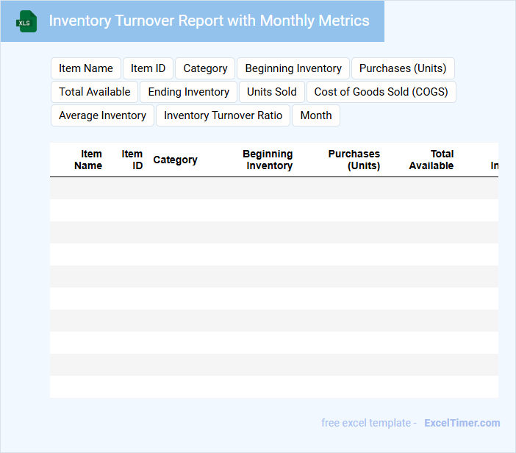The height and width of the screenshot is (453, 516).
Task: Click the report title heading text
Action: click(209, 21)
